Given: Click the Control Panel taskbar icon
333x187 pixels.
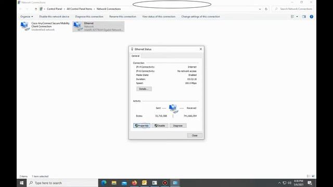Looking at the screenshot, I should click(x=175, y=183).
